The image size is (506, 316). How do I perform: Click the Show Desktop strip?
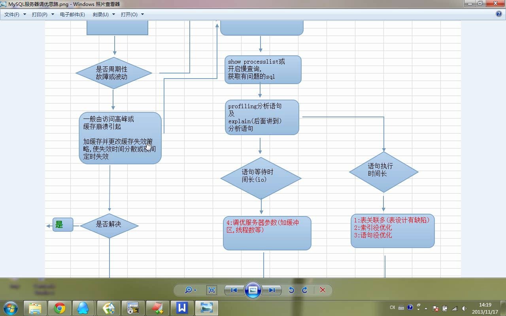[x=503, y=308]
